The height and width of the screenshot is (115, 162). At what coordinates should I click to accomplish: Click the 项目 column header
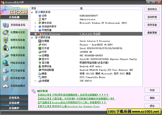click(x=55, y=8)
